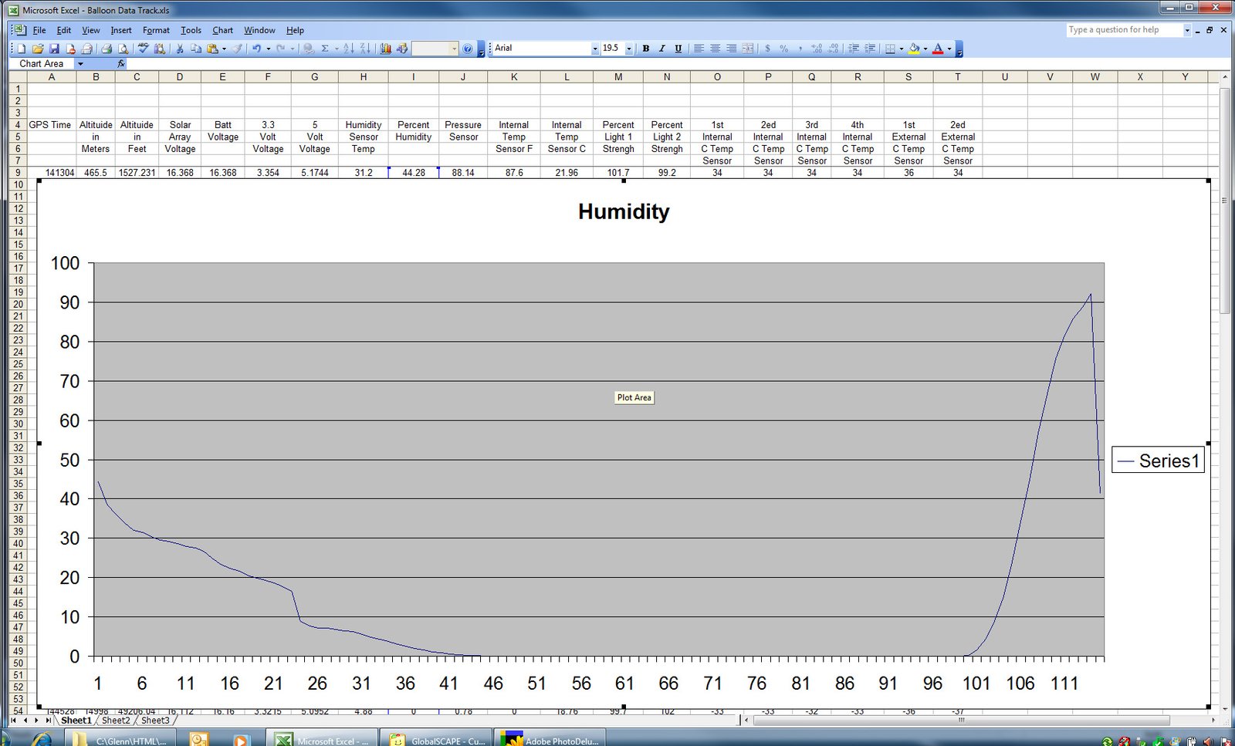
Task: Click the Sort Descending Z-A icon
Action: click(x=365, y=49)
